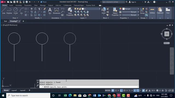
Task: Activate the Trim tool
Action: 39,9
